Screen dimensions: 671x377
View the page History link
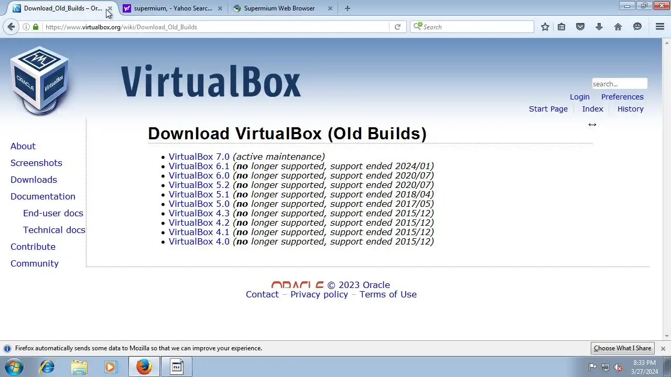(x=631, y=109)
